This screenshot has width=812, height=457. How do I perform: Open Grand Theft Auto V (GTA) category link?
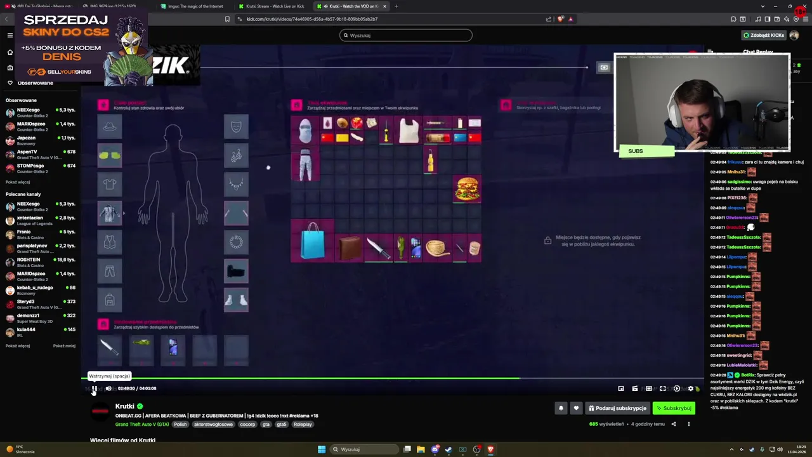pos(142,424)
